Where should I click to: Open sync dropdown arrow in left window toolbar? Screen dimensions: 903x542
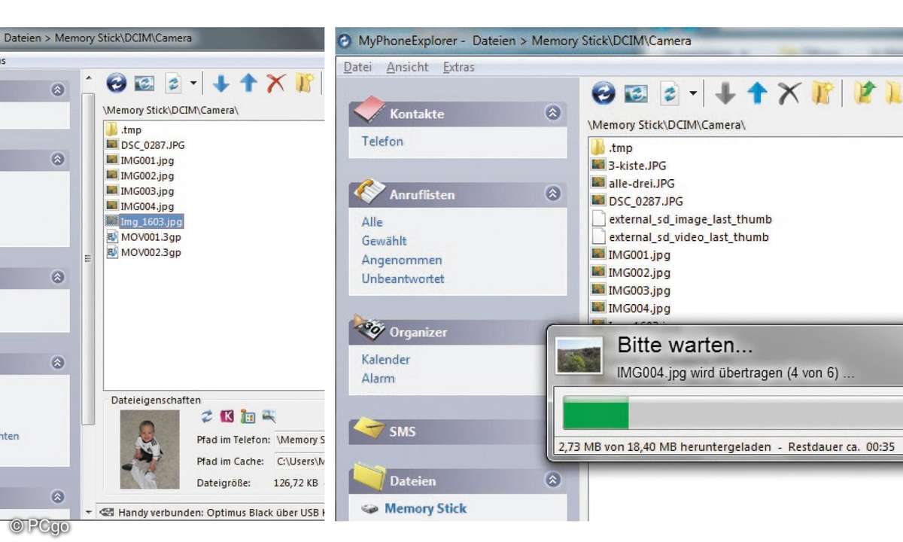coord(193,83)
